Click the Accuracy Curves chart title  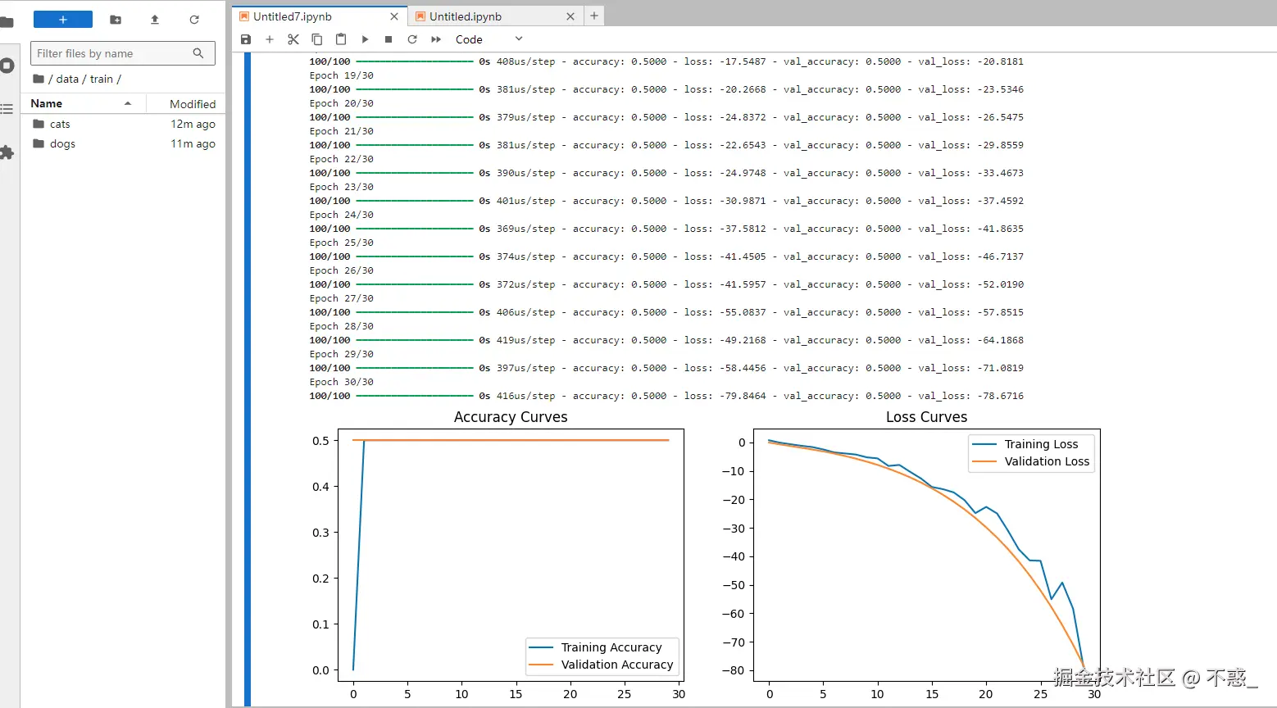[x=511, y=417]
